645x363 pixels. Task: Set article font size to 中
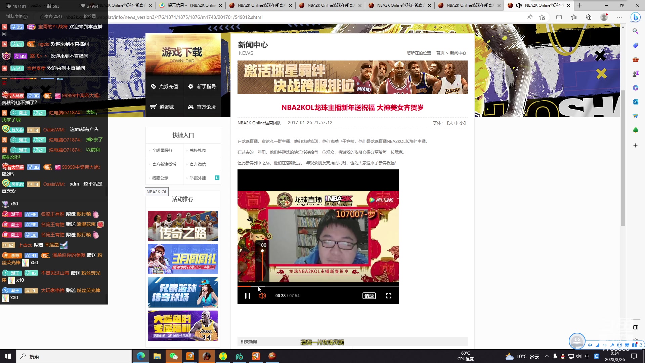pos(456,123)
